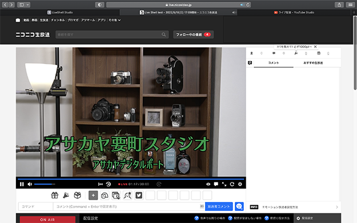Open the アツマール menu link
Screen dimensions: 357x223
coord(88,20)
